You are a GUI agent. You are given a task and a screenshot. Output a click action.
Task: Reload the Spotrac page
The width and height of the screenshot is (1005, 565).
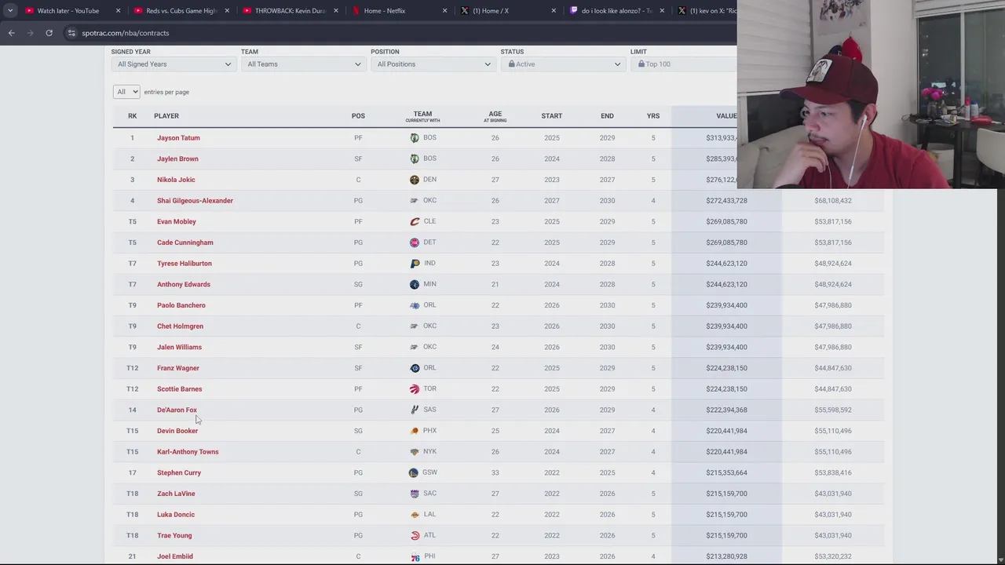[49, 33]
